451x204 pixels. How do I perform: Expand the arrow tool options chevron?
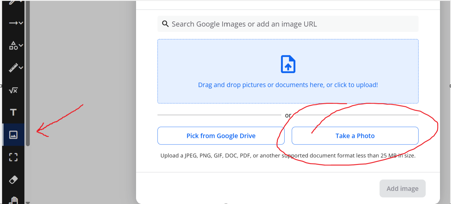coord(21,23)
